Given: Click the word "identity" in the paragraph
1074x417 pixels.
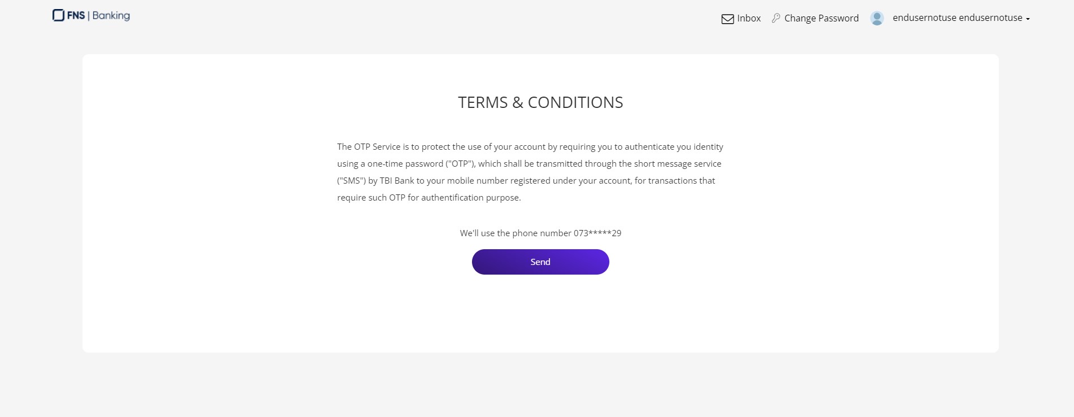Looking at the screenshot, I should (708, 147).
